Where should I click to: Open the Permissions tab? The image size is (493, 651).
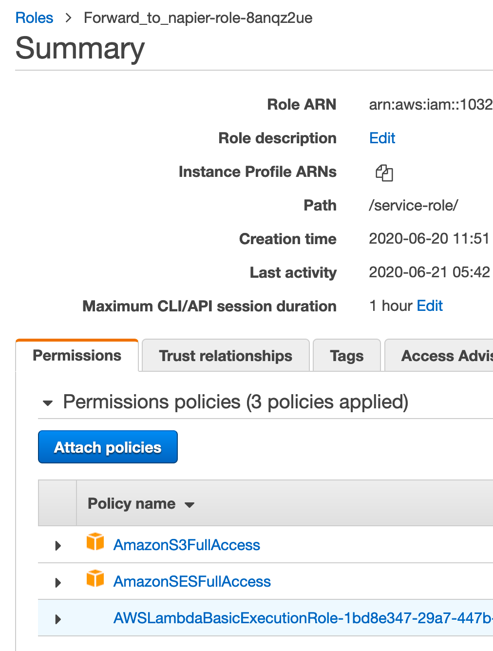77,355
